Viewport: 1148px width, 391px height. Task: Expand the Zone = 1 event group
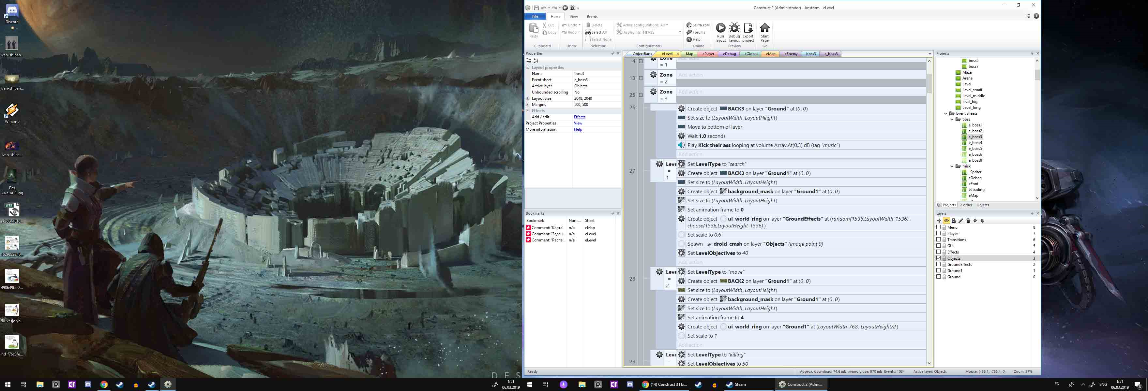(641, 61)
